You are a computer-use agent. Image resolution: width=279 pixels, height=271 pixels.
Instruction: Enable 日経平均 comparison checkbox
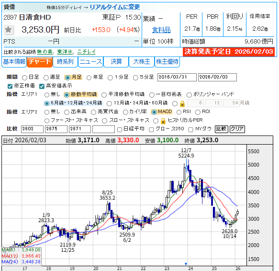(120, 130)
